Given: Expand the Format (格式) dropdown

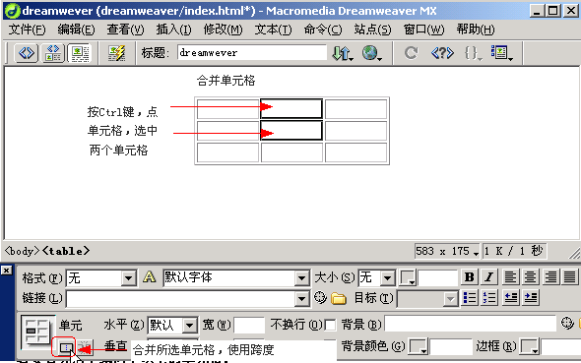Looking at the screenshot, I should pos(129,277).
